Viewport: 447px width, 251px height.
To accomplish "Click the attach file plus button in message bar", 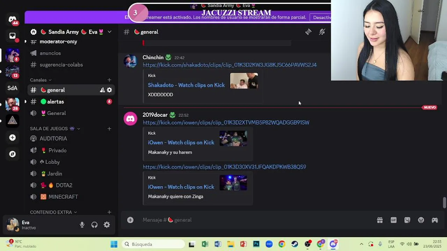I will click(x=130, y=220).
